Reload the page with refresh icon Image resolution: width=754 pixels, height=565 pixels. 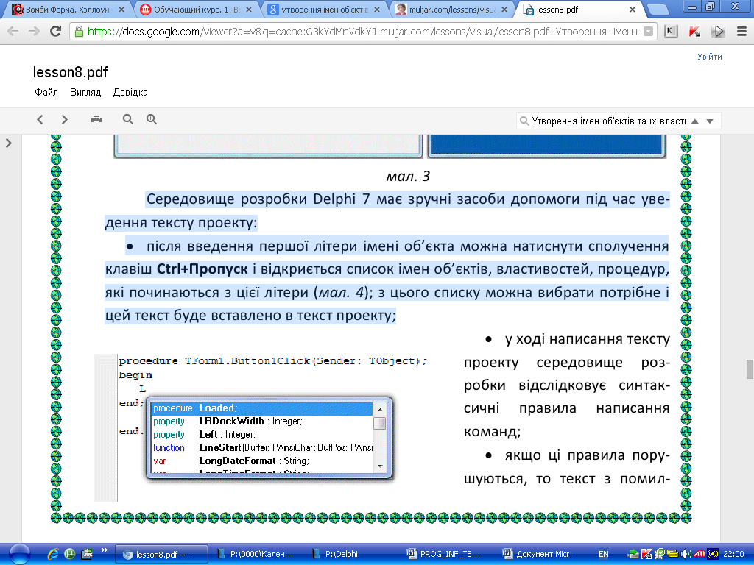pos(56,32)
